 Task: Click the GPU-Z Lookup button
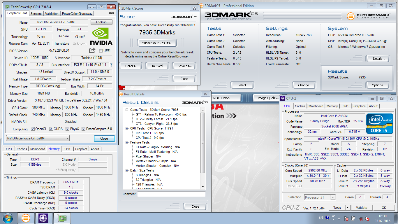coord(101,22)
